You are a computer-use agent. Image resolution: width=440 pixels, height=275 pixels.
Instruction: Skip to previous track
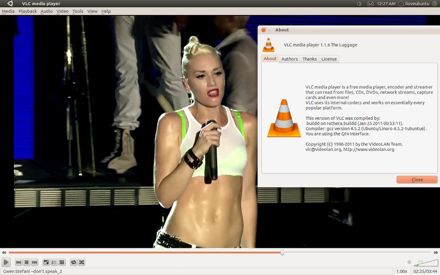[18, 262]
